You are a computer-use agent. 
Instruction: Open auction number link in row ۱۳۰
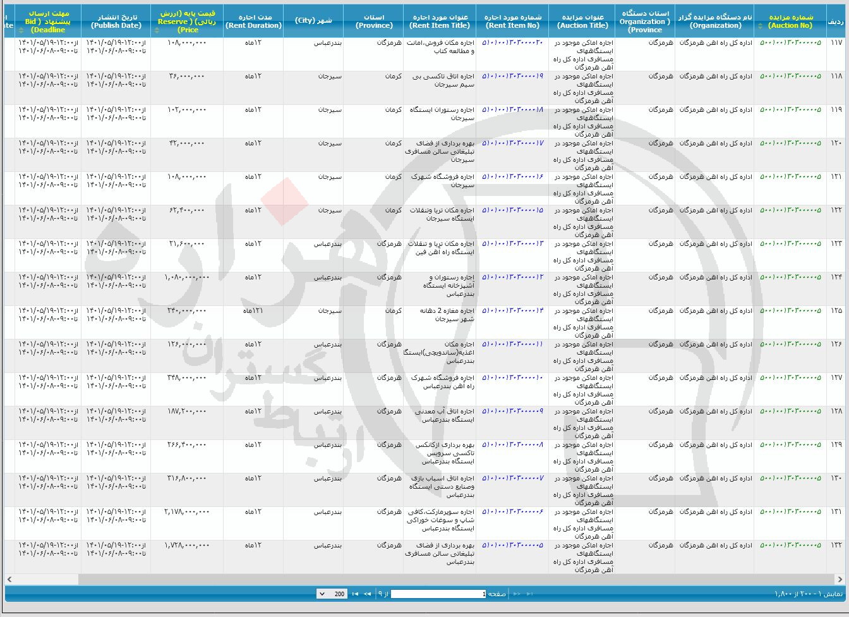790,479
